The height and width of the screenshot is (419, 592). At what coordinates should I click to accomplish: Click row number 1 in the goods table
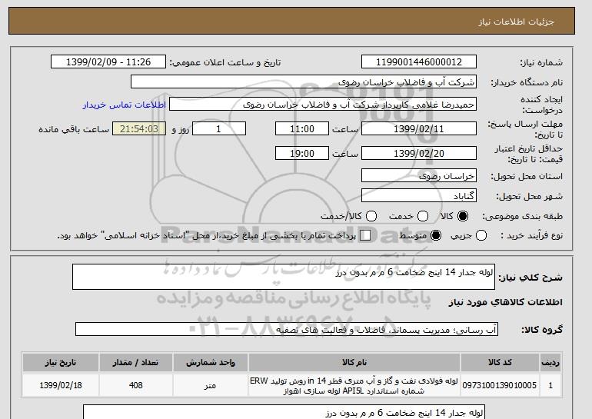[x=550, y=385]
